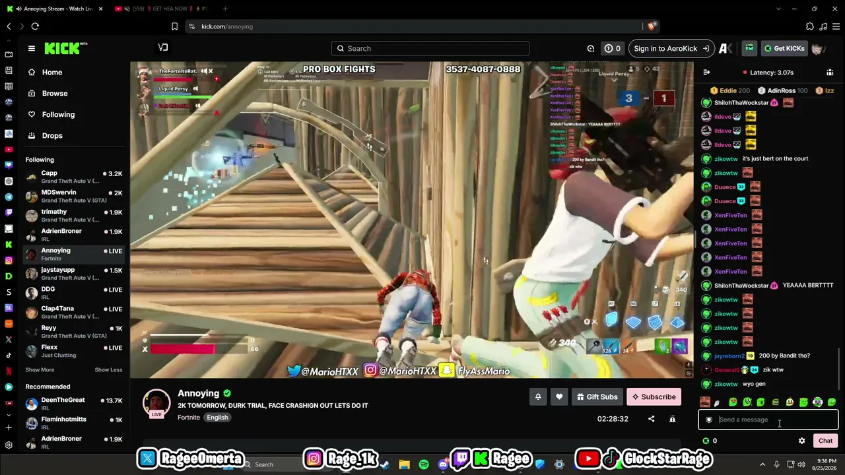This screenshot has width=845, height=475.
Task: Click the first emote in chat quick bar
Action: (705, 402)
